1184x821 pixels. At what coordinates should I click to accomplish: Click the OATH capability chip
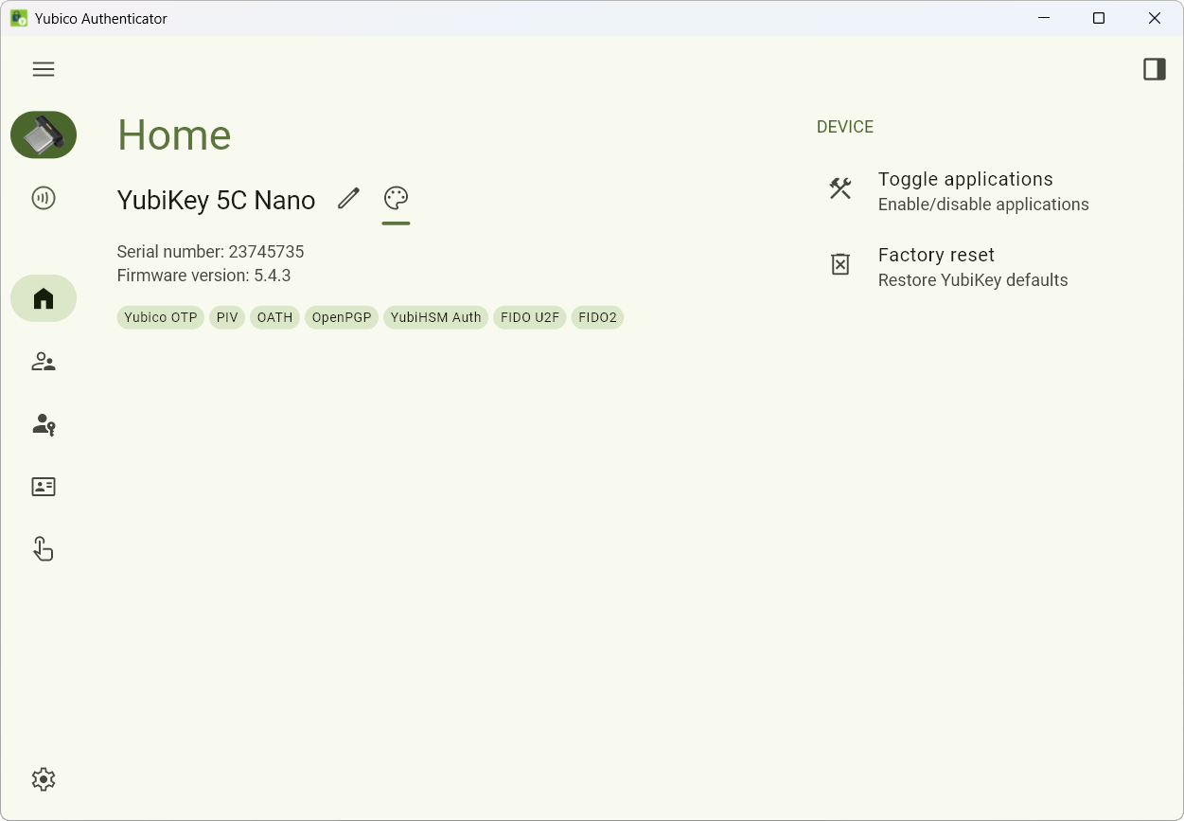click(x=274, y=317)
